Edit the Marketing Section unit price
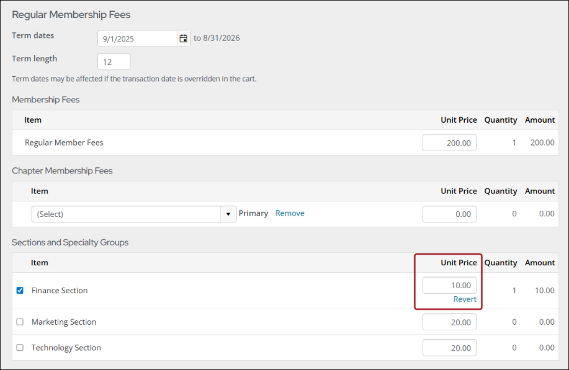This screenshot has height=370, width=569. pos(449,322)
